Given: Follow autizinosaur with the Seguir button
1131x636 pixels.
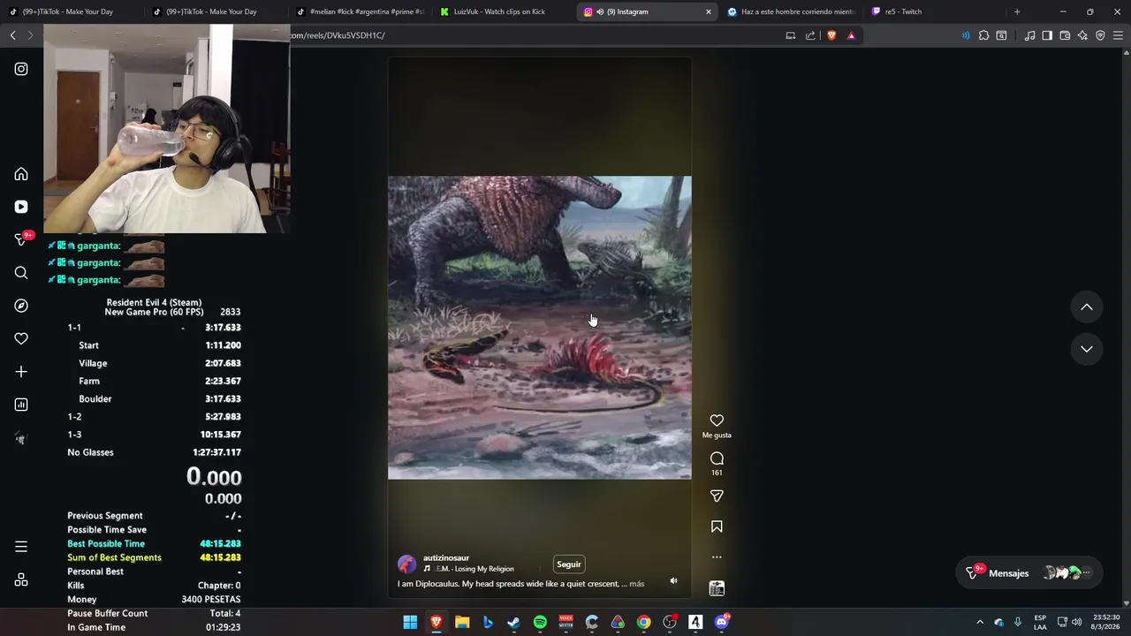Looking at the screenshot, I should point(569,564).
